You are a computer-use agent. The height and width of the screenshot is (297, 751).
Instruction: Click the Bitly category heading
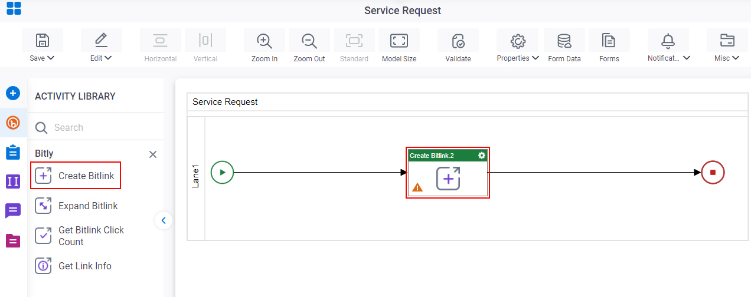point(44,154)
